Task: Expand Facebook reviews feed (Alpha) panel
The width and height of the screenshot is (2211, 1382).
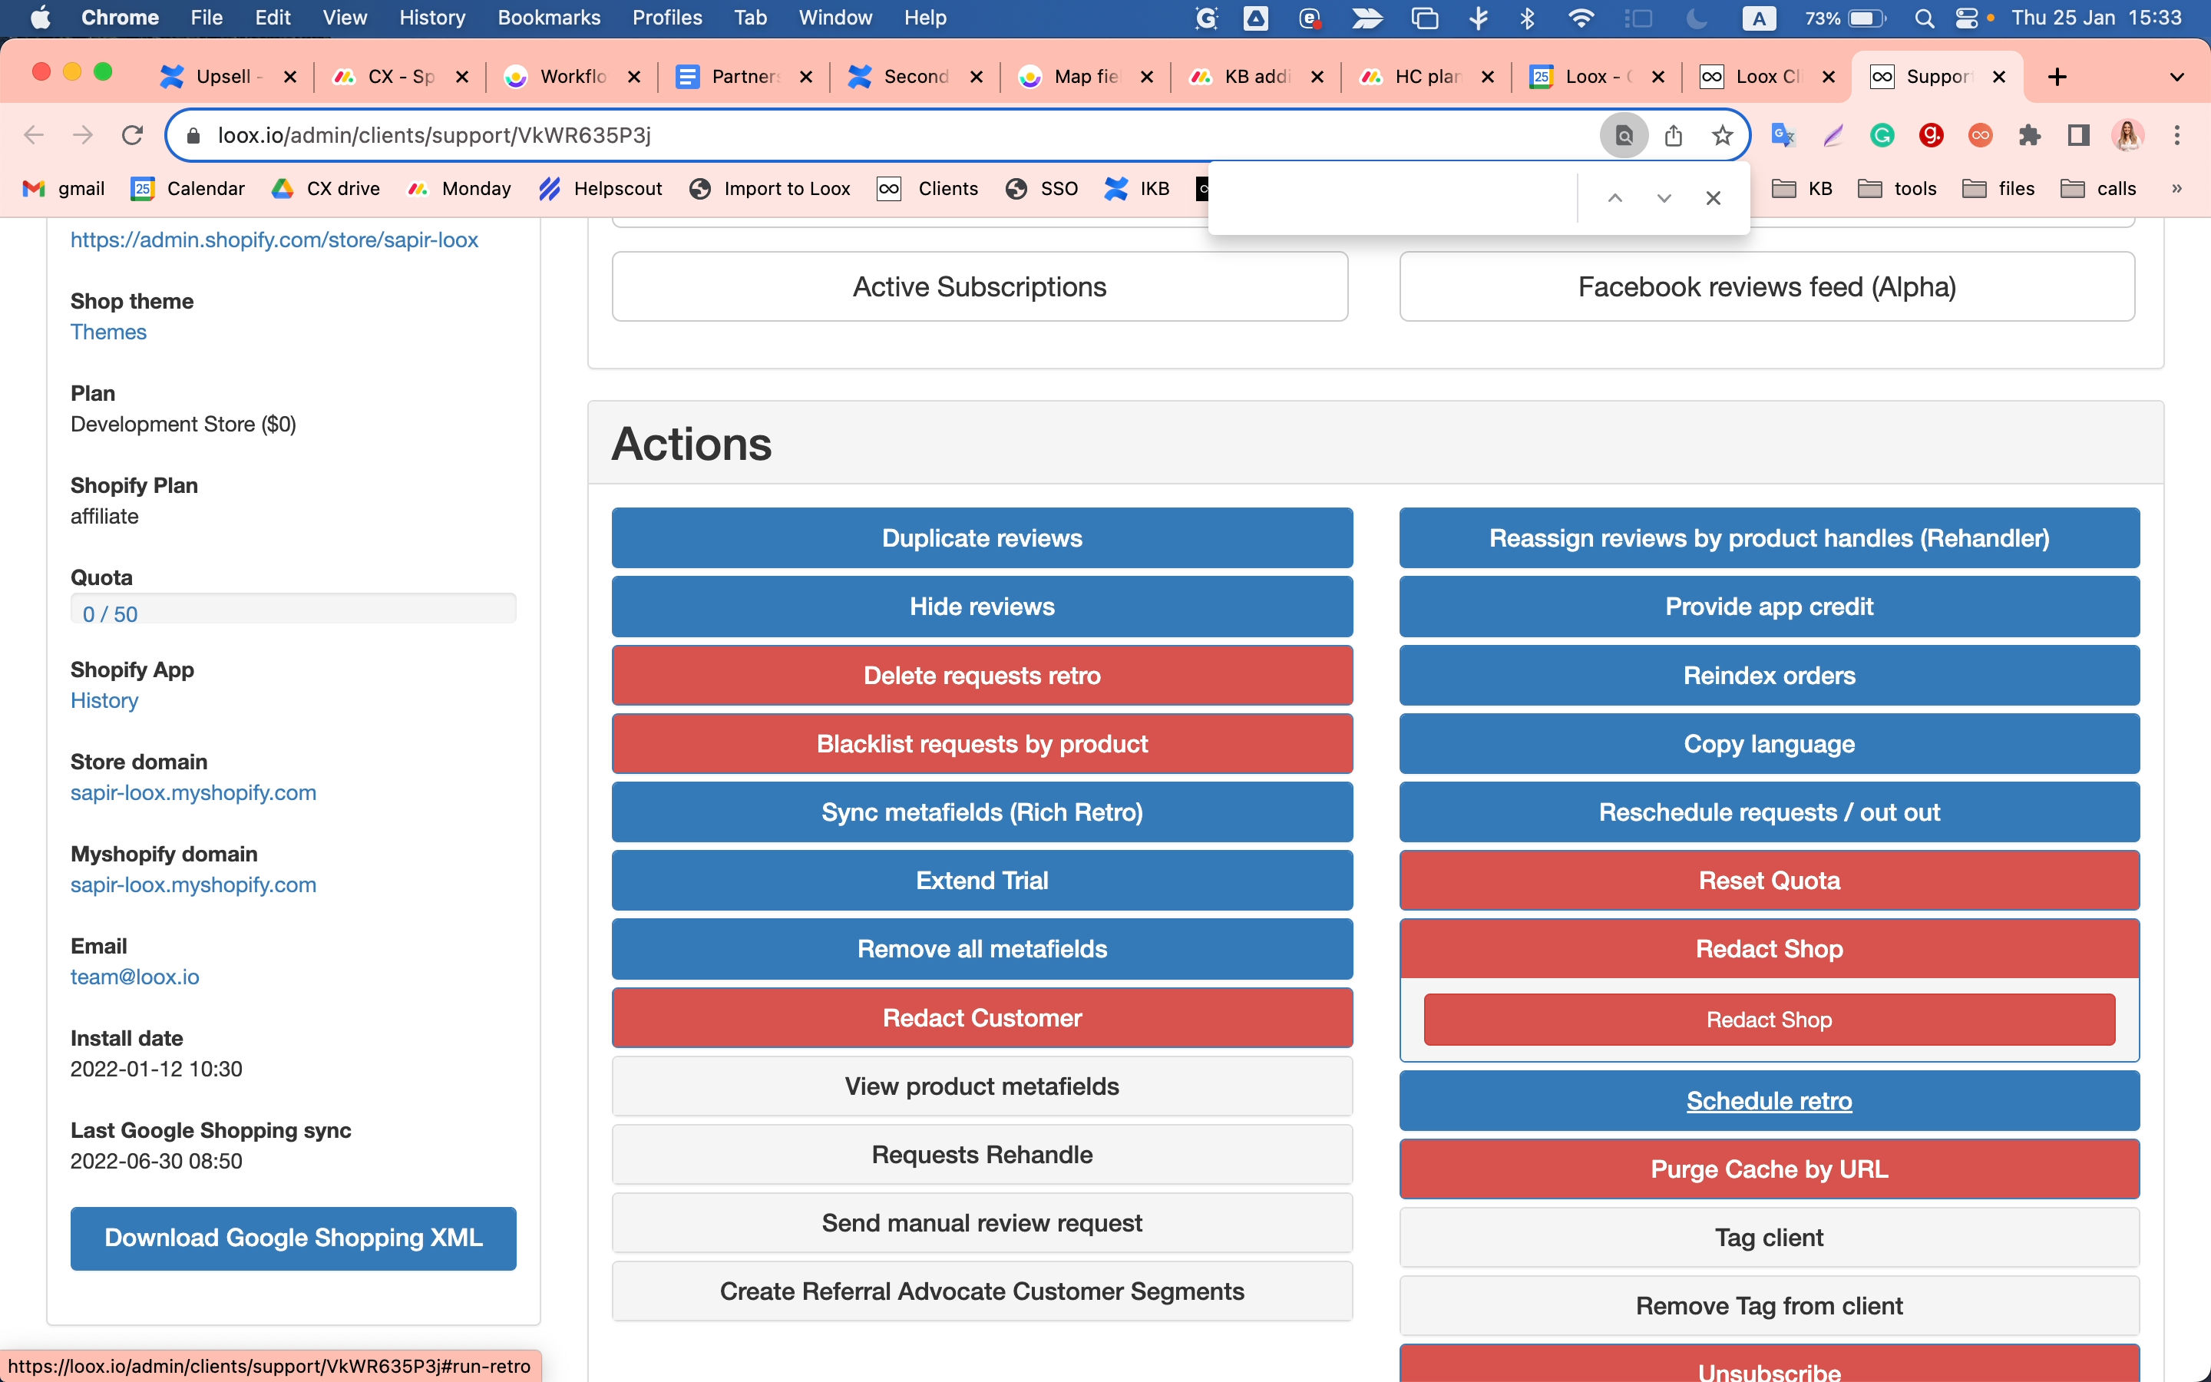Action: click(x=1767, y=286)
